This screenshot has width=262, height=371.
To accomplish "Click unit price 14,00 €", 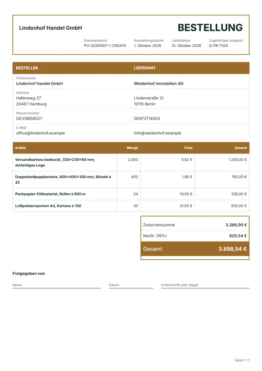I will pyautogui.click(x=186, y=194).
